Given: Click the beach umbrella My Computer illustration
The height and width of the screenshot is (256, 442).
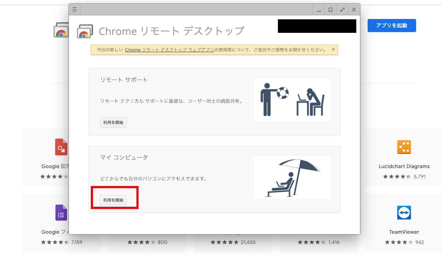Looking at the screenshot, I should 292,177.
